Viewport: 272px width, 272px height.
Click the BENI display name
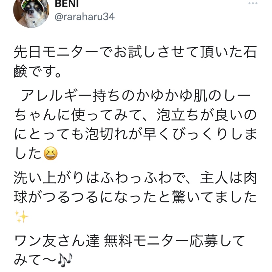67,4
